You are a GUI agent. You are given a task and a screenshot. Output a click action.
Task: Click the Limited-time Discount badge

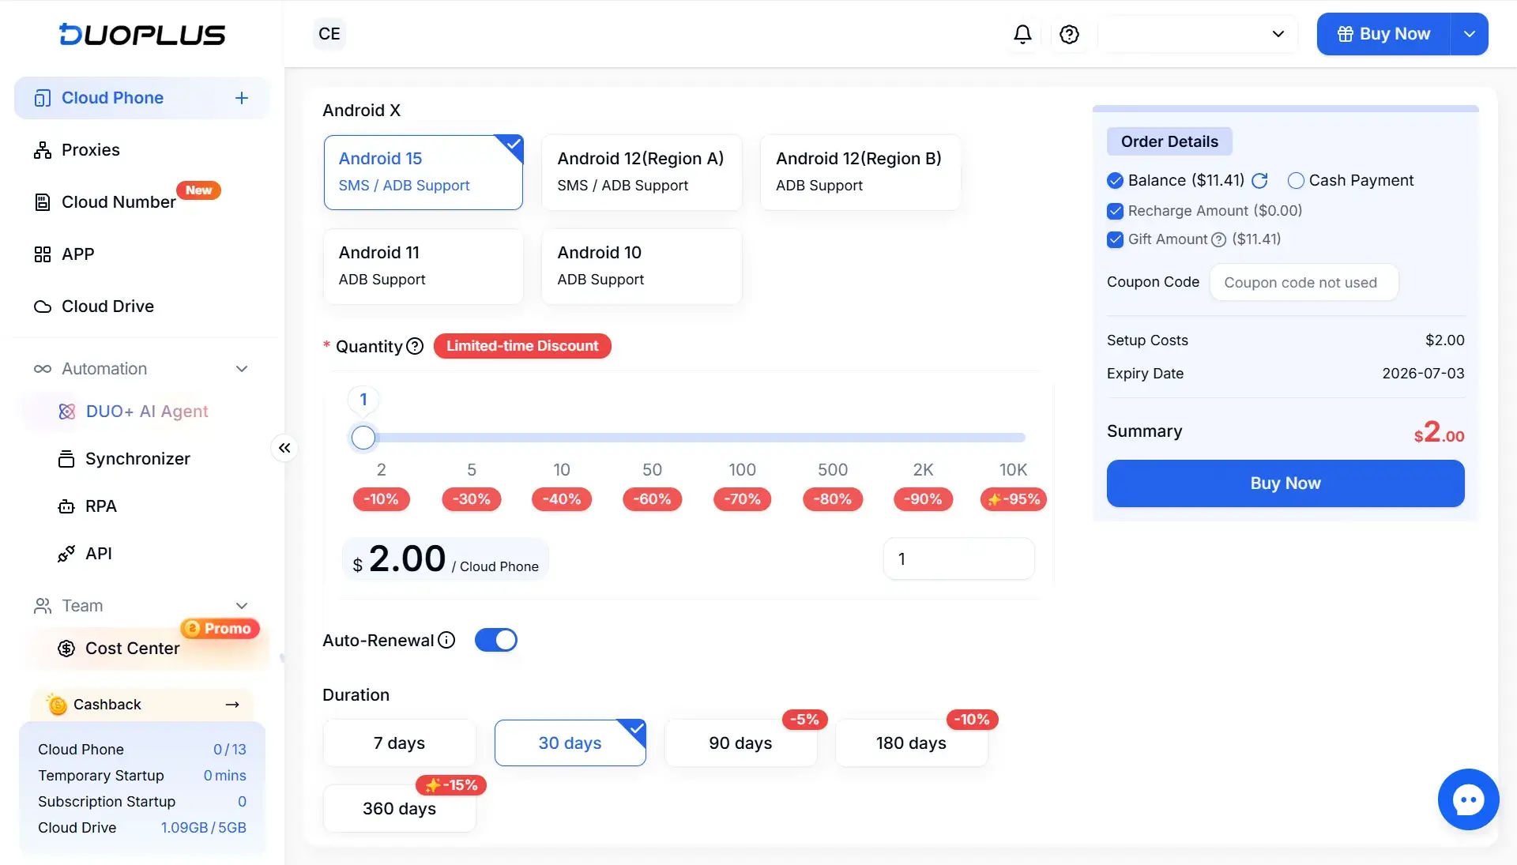click(522, 346)
